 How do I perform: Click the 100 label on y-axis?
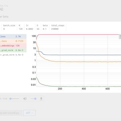click(34, 36)
